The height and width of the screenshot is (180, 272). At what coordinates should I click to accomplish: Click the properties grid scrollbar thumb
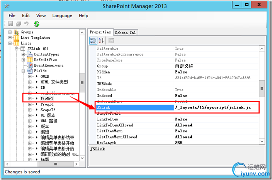pyautogui.click(x=262, y=88)
